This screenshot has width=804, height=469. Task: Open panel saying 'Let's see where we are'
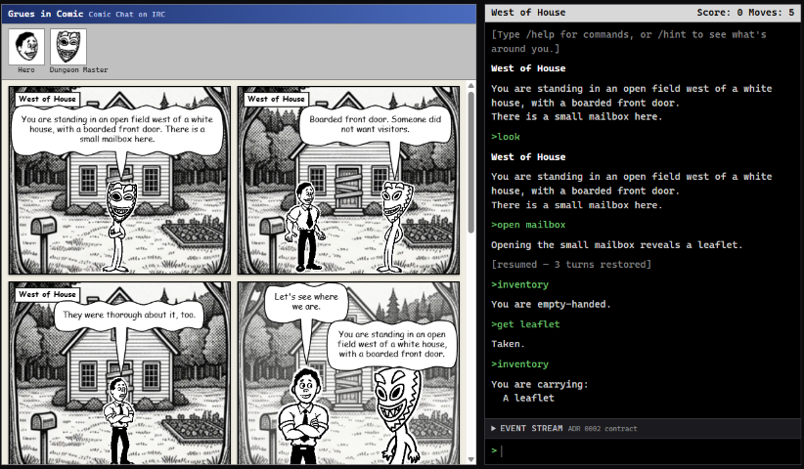point(348,373)
